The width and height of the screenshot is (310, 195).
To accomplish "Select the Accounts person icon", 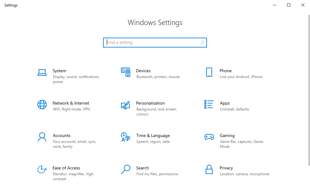I will (x=42, y=137).
